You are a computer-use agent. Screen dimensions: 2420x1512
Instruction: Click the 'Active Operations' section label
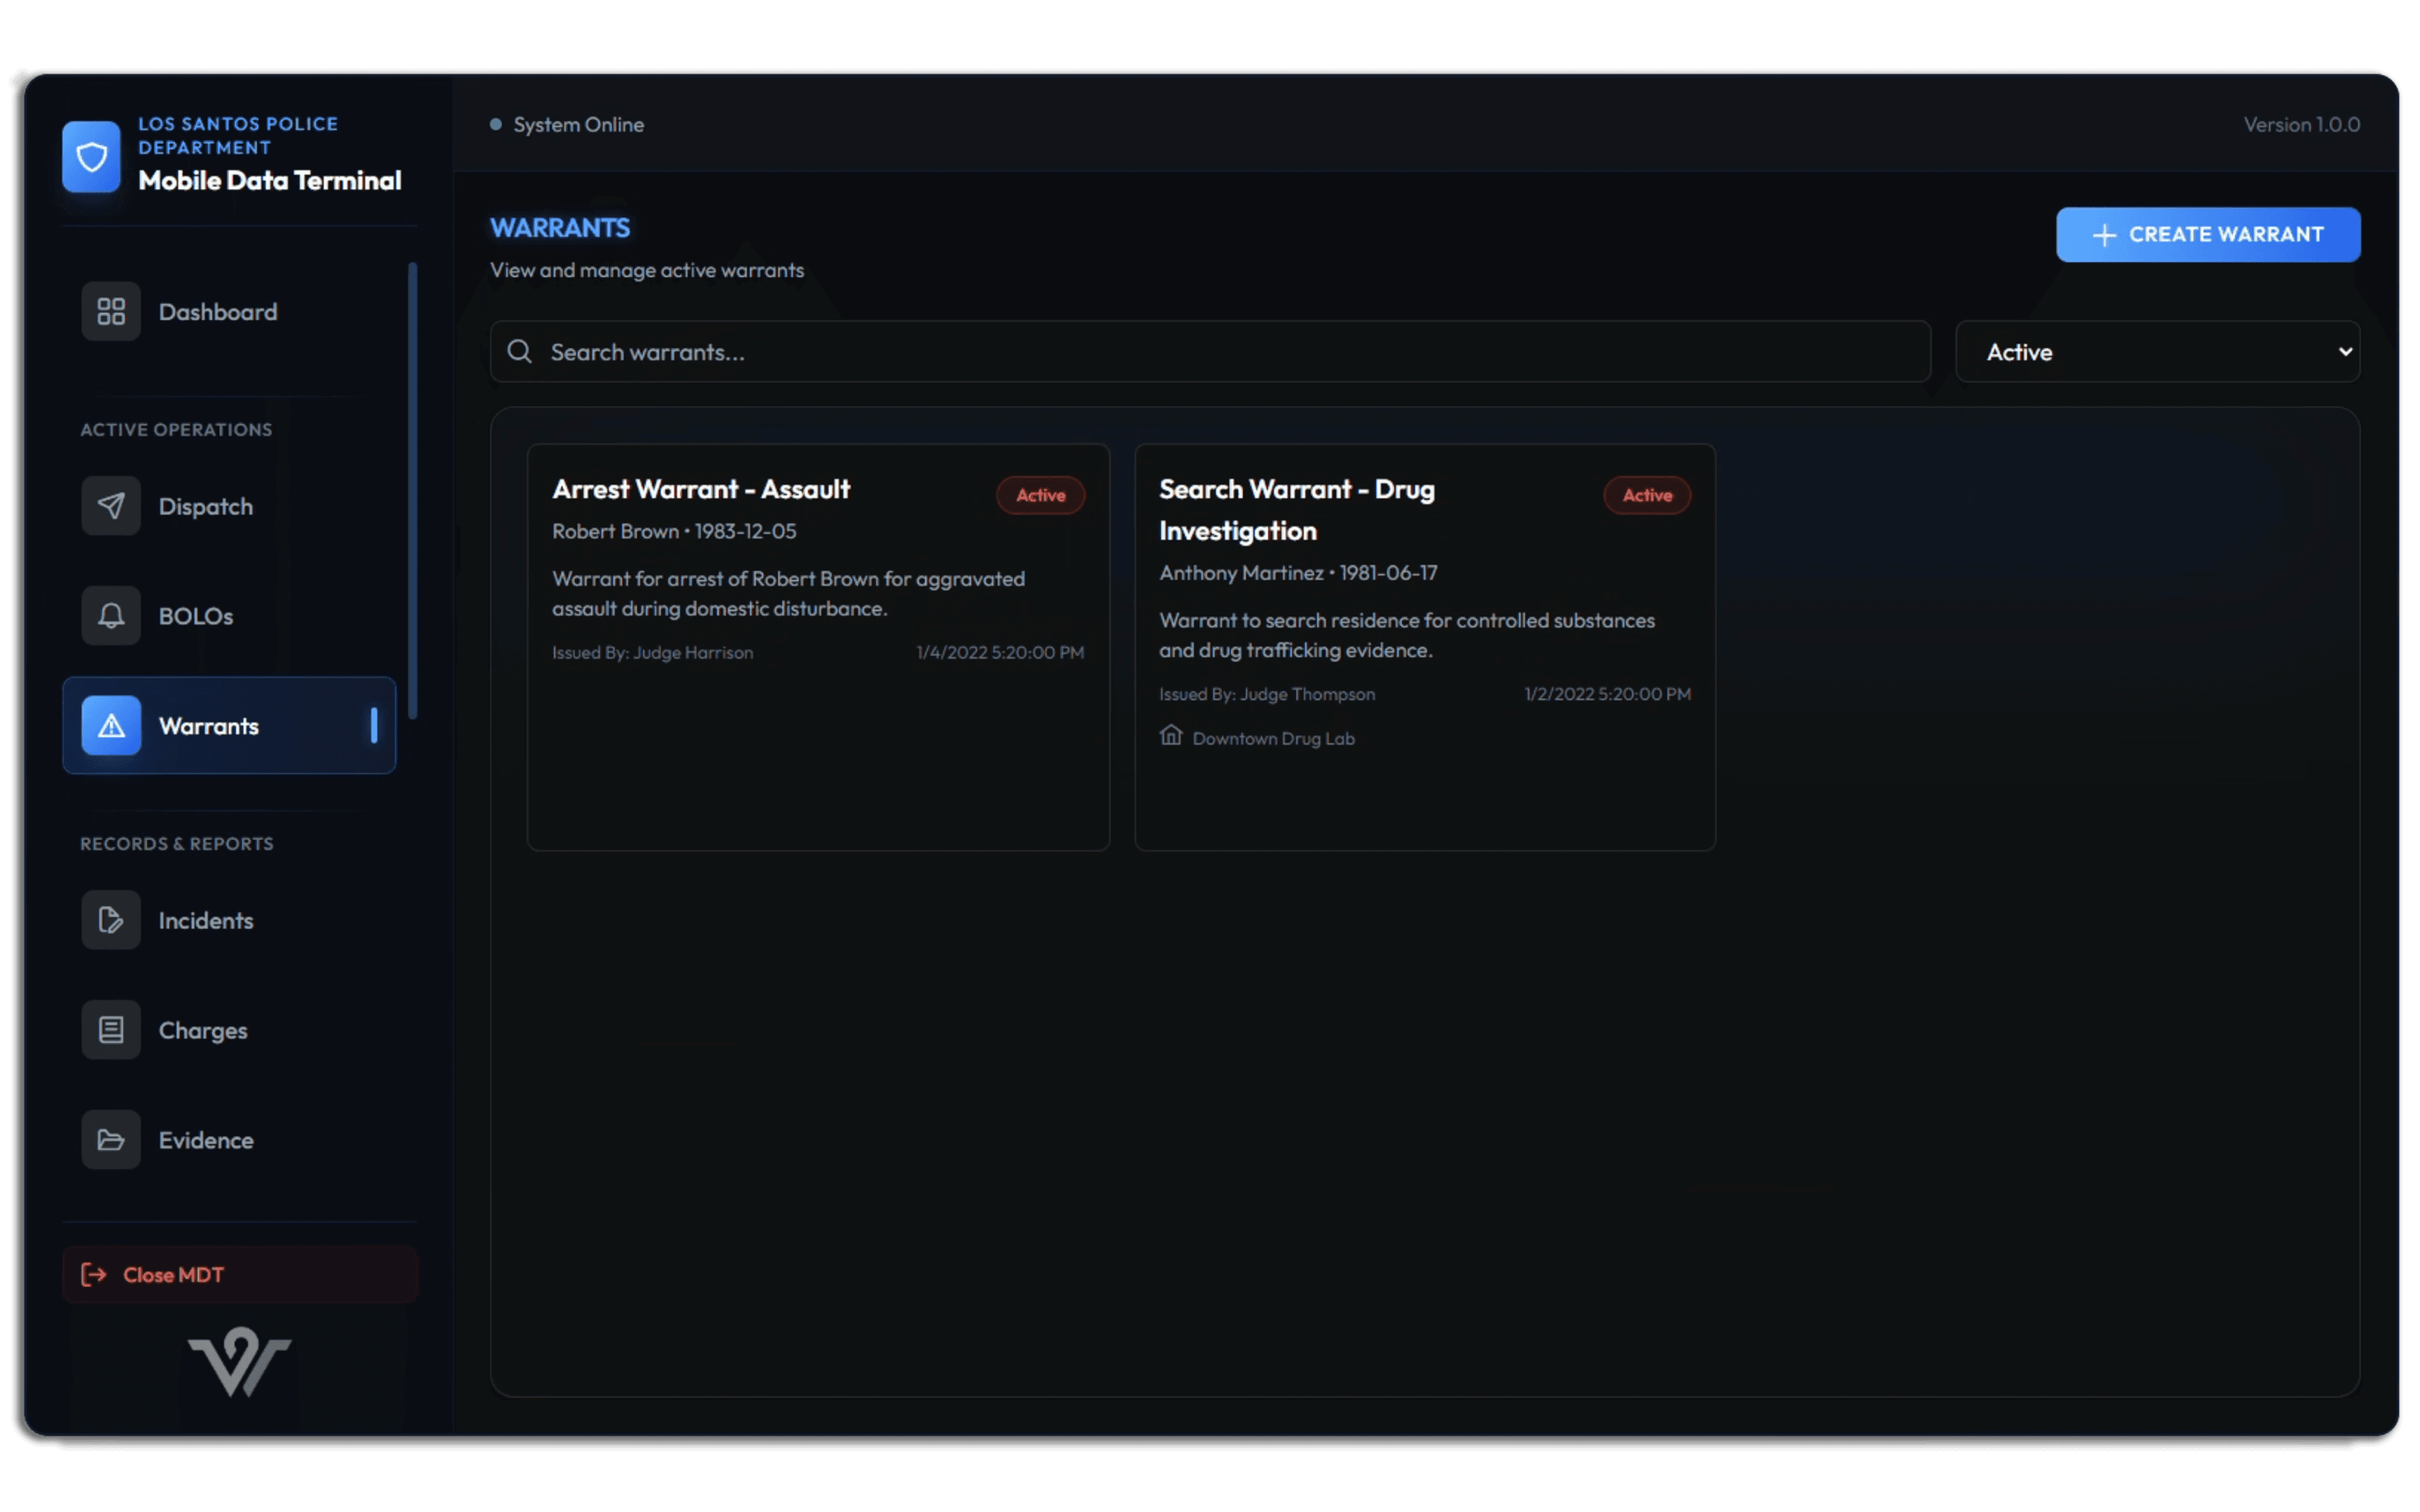click(176, 429)
